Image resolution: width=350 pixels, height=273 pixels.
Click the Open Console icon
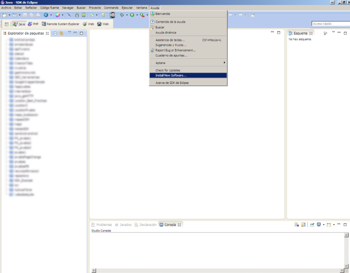coord(329,225)
